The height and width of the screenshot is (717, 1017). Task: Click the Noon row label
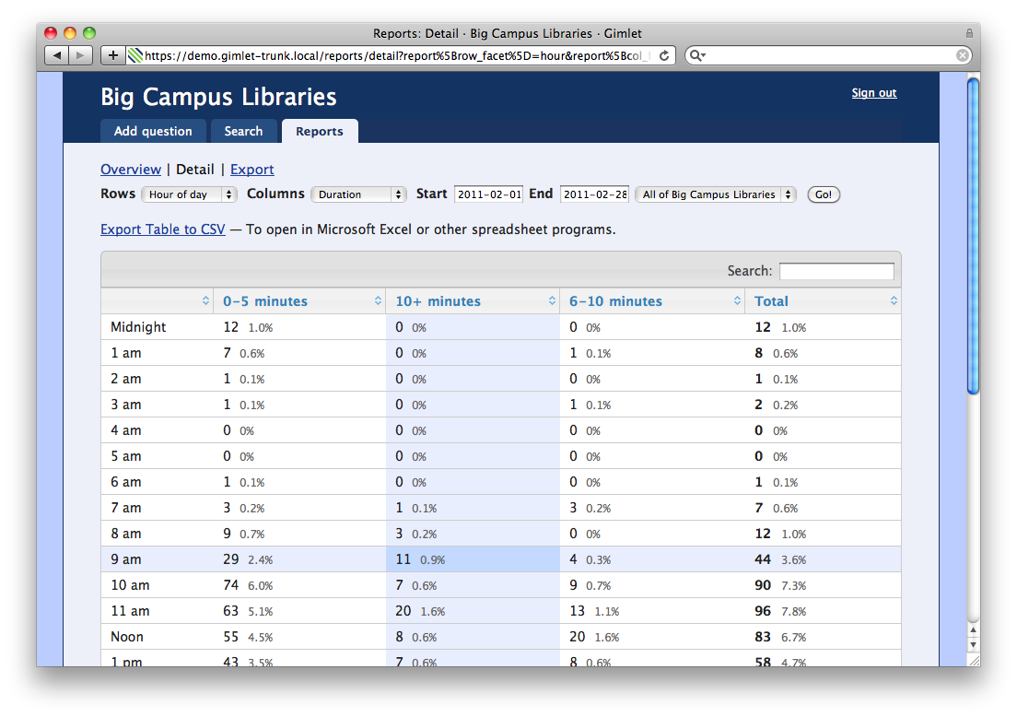click(127, 637)
